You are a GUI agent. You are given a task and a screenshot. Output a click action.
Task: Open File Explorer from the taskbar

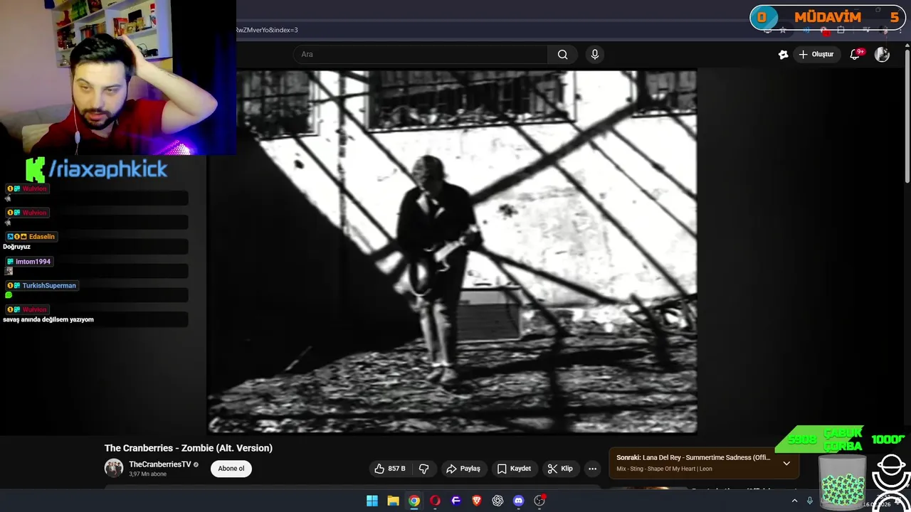pyautogui.click(x=393, y=501)
